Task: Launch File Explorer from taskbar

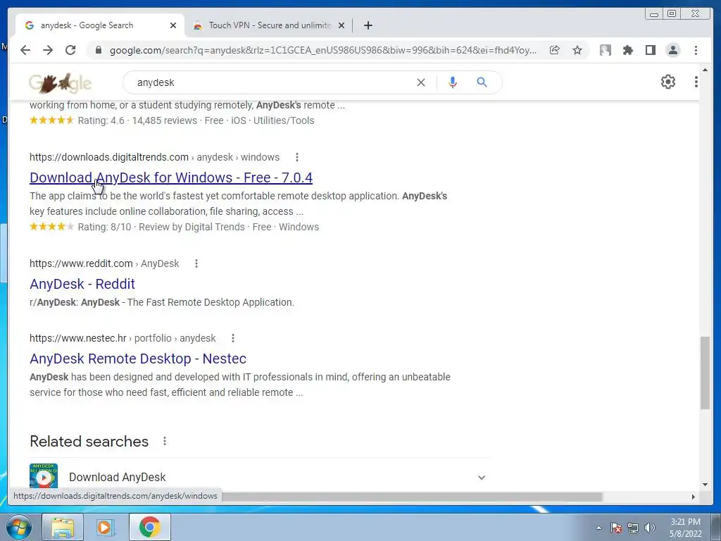Action: pos(63,527)
